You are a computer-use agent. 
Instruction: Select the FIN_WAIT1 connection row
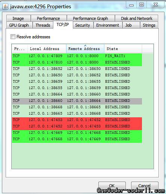point(77,56)
